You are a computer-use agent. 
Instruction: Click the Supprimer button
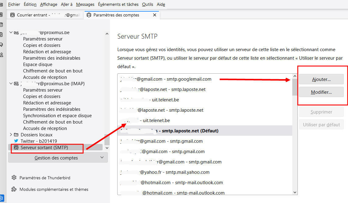pos(322,112)
